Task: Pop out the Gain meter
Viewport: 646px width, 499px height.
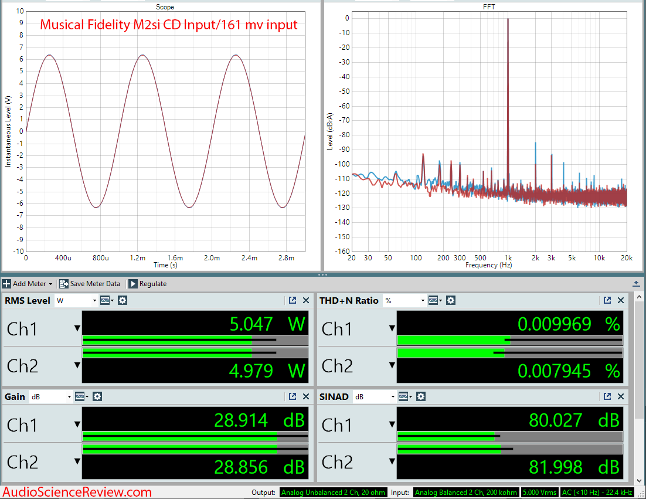Action: 293,396
